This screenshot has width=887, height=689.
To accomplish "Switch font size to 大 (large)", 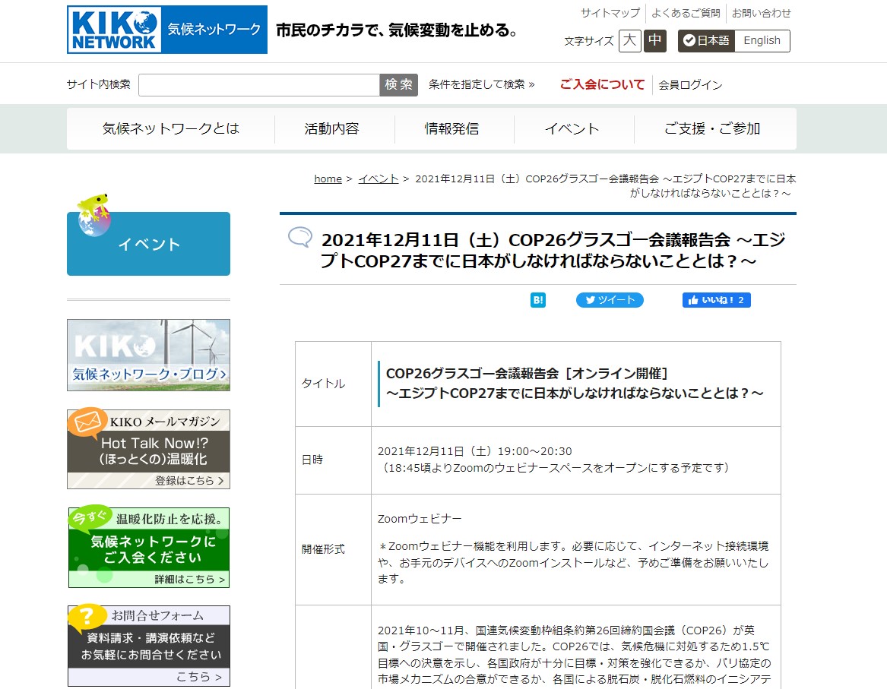I will pos(629,41).
